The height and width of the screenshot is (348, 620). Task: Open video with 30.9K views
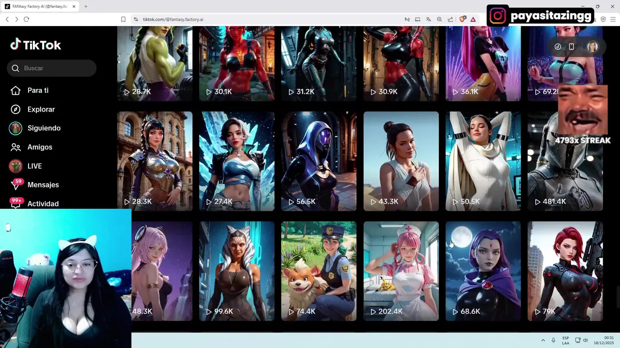401,63
